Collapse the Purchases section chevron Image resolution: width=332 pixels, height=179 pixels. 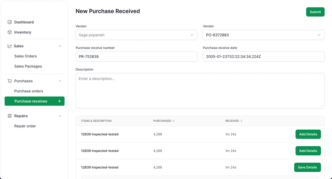click(60, 81)
